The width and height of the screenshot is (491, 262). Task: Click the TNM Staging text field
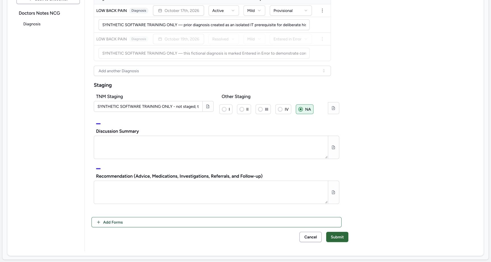click(148, 106)
